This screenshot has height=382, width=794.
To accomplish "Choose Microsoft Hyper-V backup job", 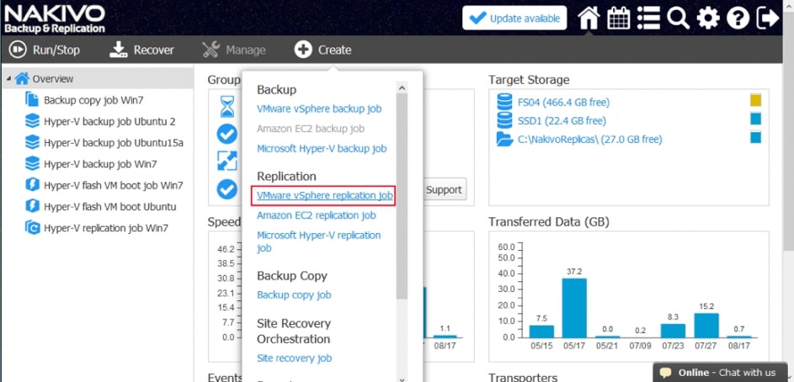I will (321, 148).
